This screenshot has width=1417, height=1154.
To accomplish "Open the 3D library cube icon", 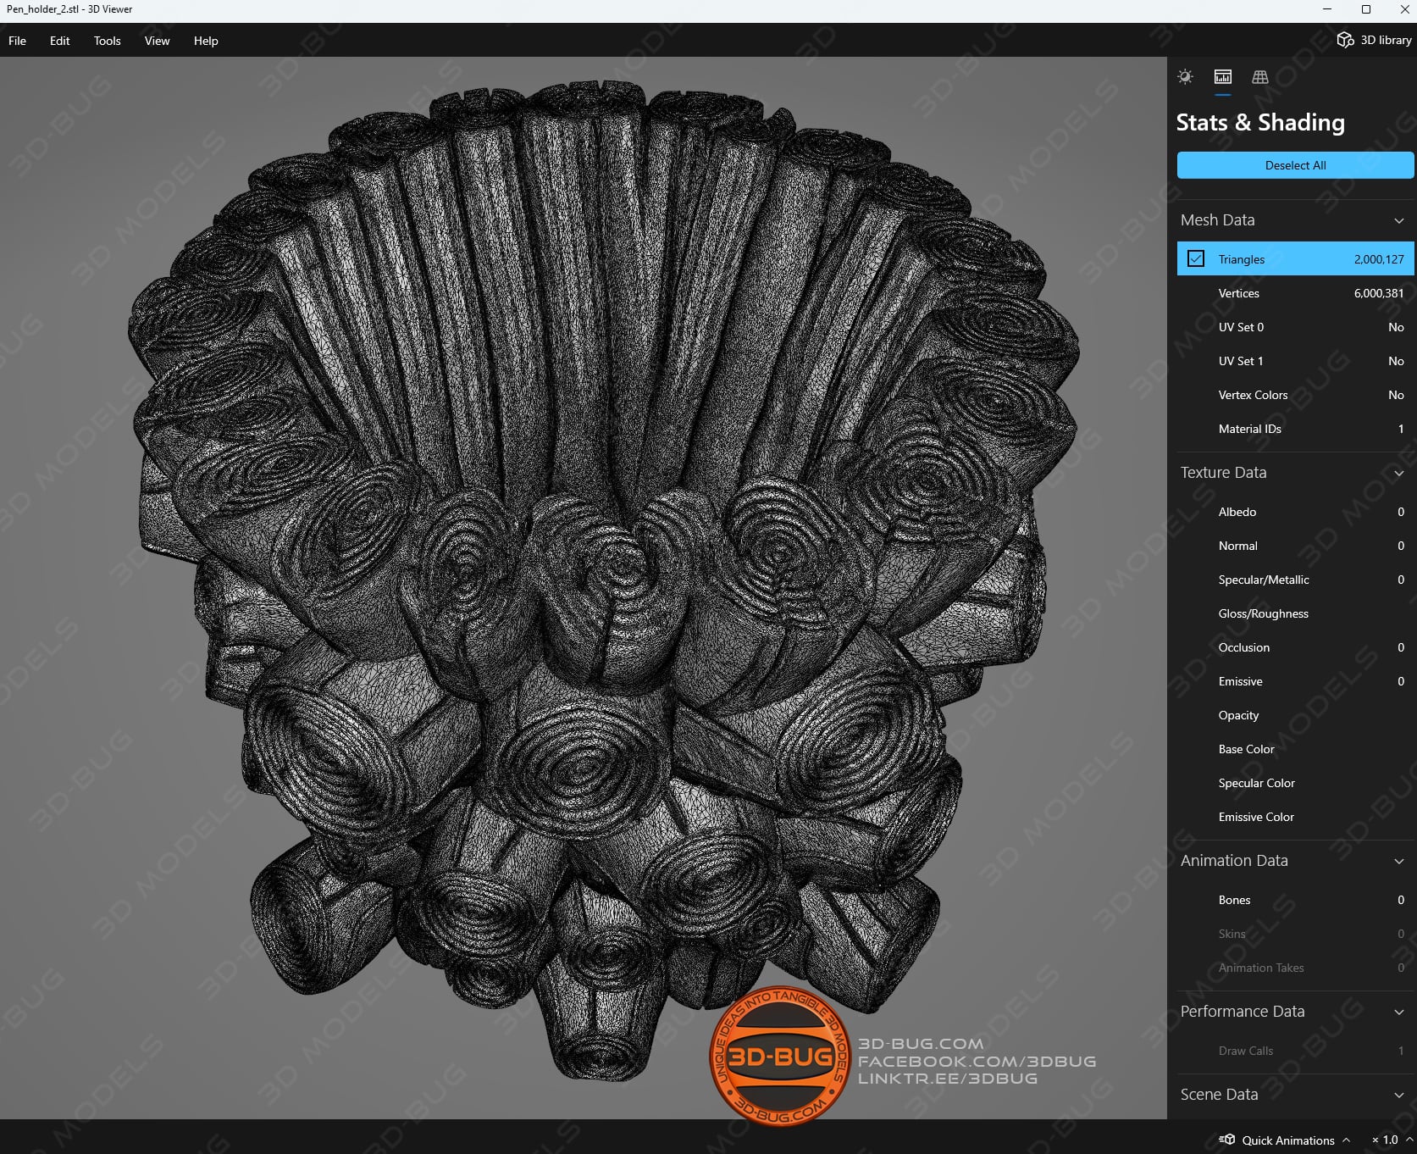I will click(1345, 40).
